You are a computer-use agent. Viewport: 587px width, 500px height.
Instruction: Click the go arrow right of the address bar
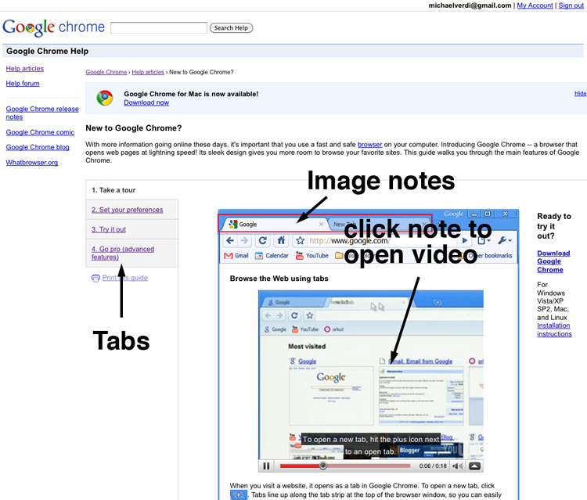465,241
